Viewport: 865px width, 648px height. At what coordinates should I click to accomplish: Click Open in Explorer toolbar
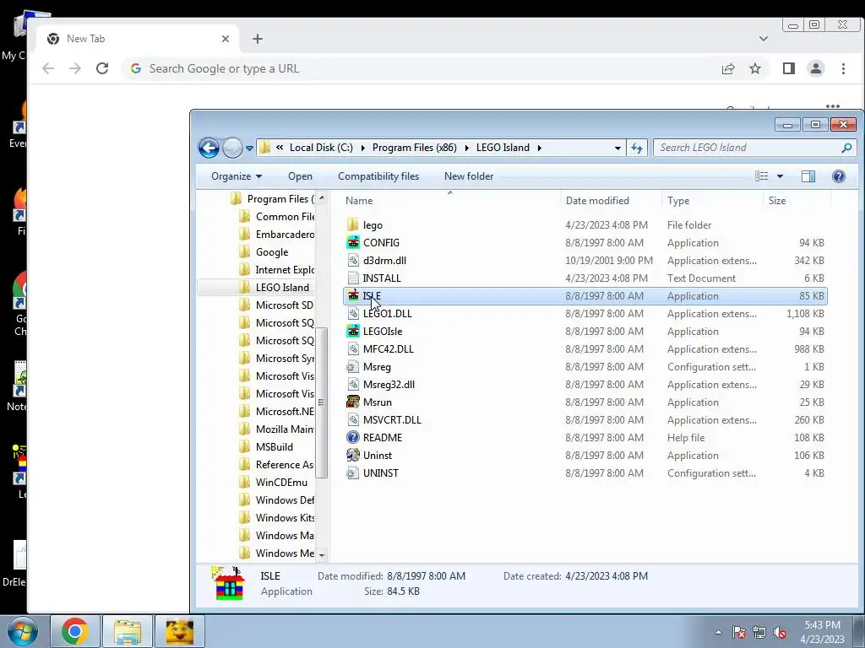[x=300, y=176]
